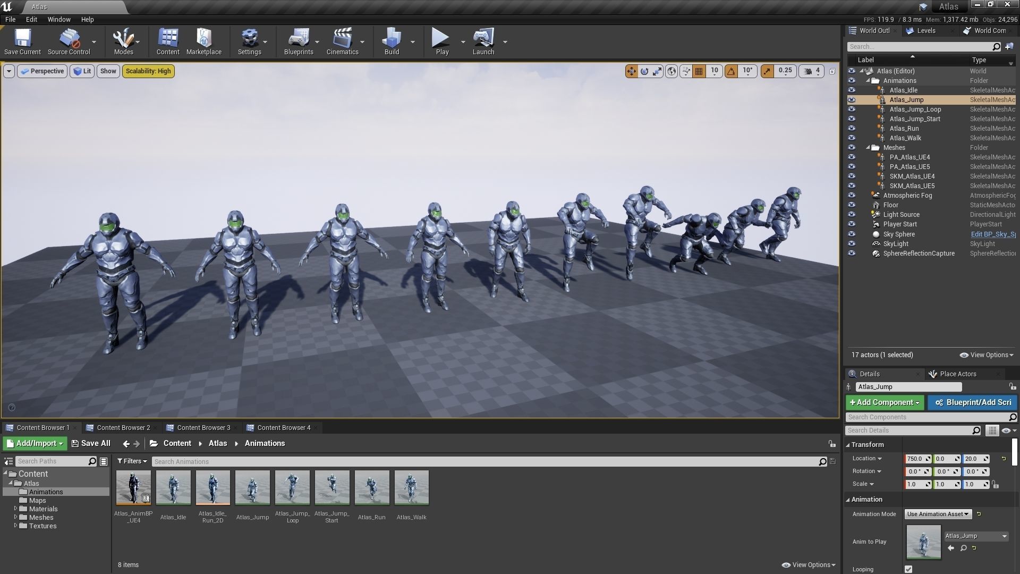
Task: Click the Save Current toolbar icon
Action: [22, 41]
